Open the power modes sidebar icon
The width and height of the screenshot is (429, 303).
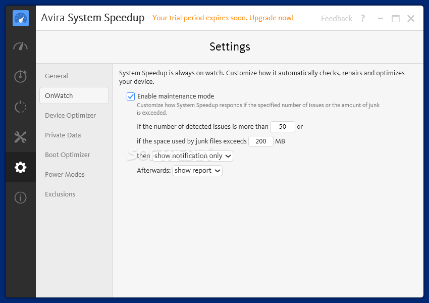pyautogui.click(x=21, y=107)
